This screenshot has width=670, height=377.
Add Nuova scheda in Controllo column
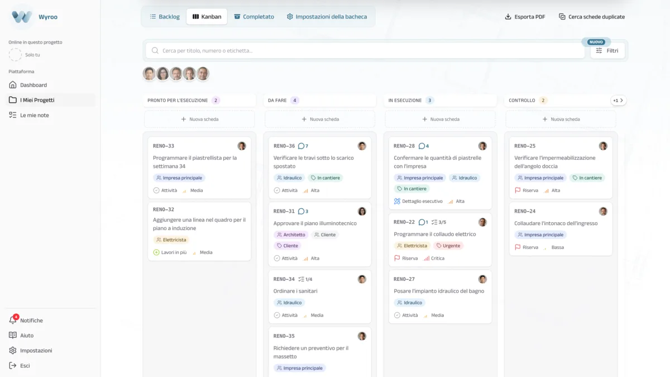point(561,119)
